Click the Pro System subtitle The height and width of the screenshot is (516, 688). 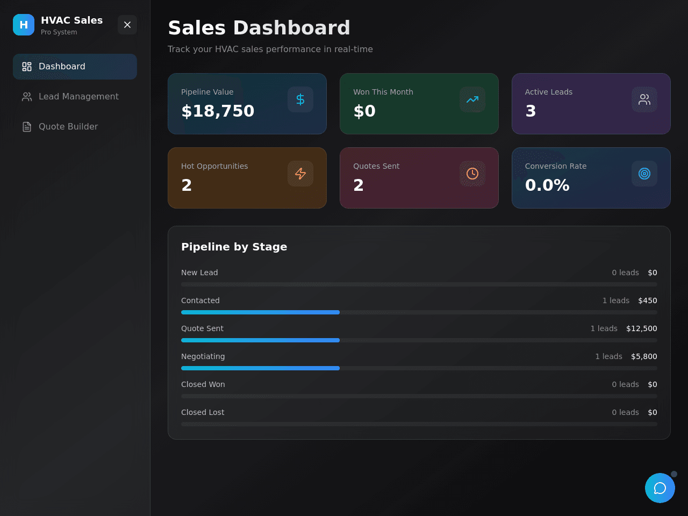(x=59, y=32)
